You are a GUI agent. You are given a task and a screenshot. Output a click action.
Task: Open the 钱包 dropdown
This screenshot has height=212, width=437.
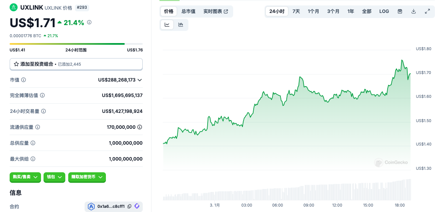coord(54,177)
